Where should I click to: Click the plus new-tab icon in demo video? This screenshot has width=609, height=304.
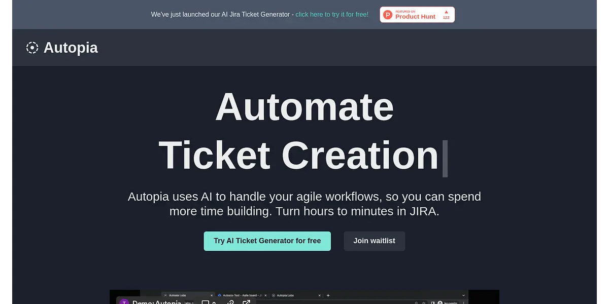coord(328,295)
